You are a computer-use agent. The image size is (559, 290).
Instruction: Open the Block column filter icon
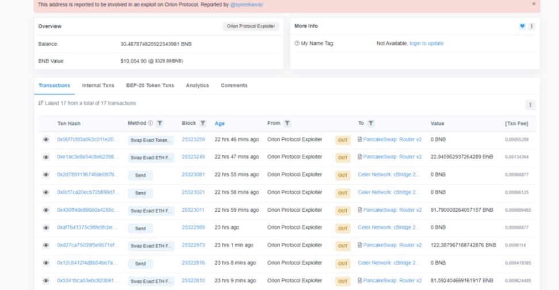pyautogui.click(x=202, y=123)
